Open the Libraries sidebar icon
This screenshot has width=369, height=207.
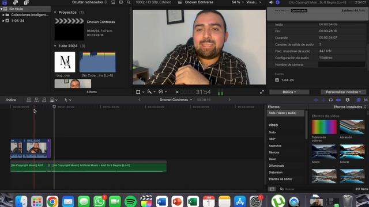tap(5, 2)
